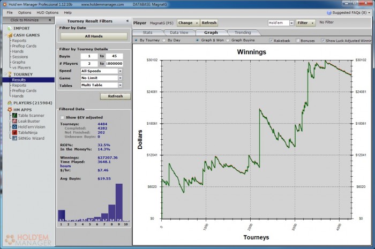
Task: Open TableNinja app icon
Action: (14, 133)
